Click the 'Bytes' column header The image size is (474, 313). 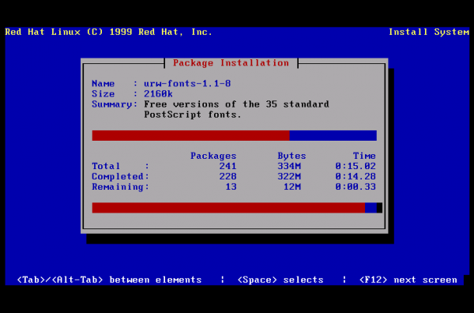coord(292,156)
